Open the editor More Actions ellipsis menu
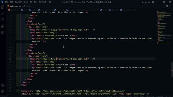This screenshot has width=173, height=97. tap(170, 6)
